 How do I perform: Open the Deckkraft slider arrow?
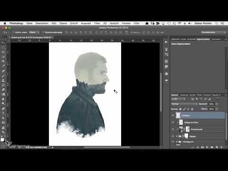(217, 104)
